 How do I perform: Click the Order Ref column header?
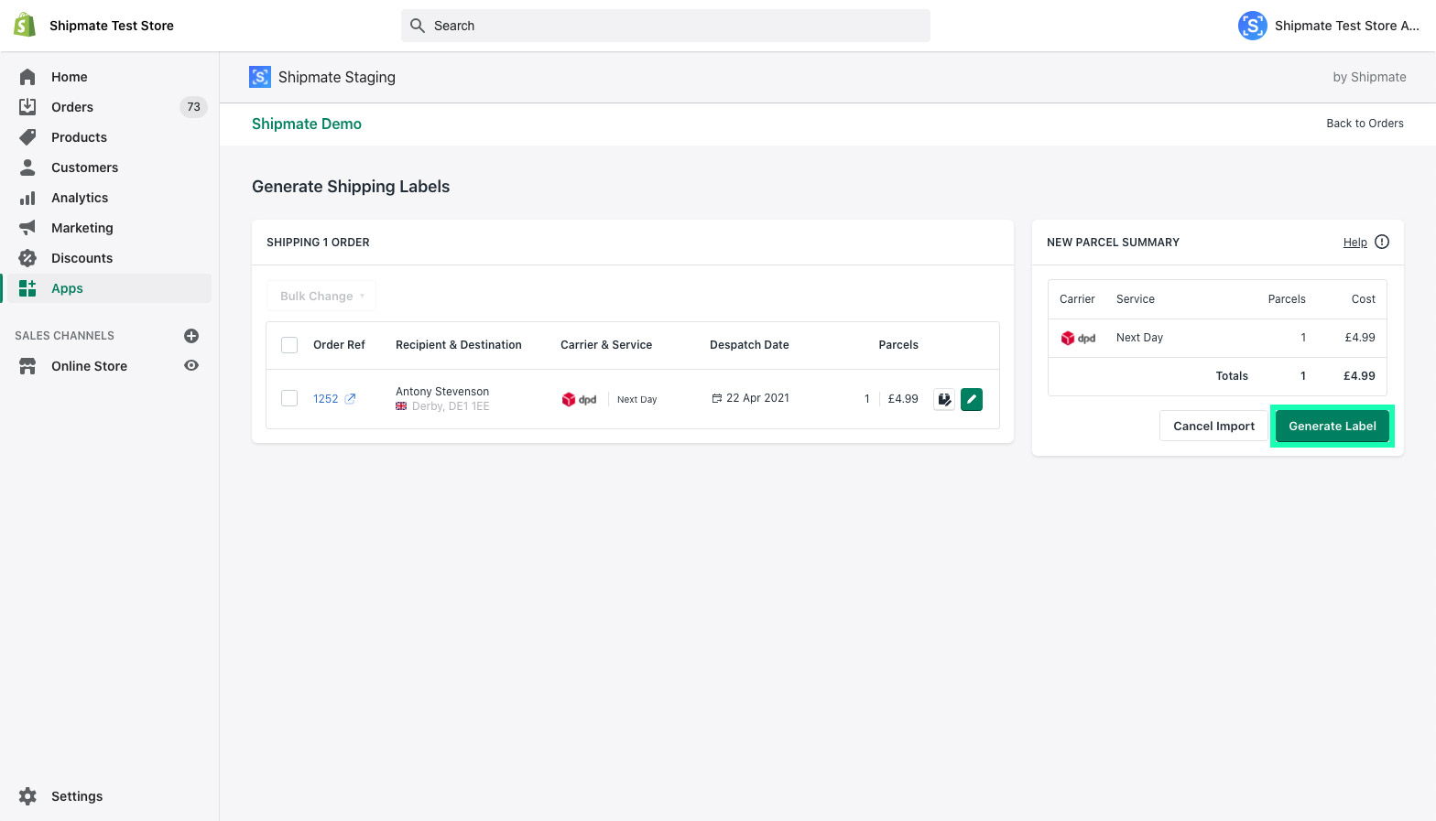[x=339, y=345]
